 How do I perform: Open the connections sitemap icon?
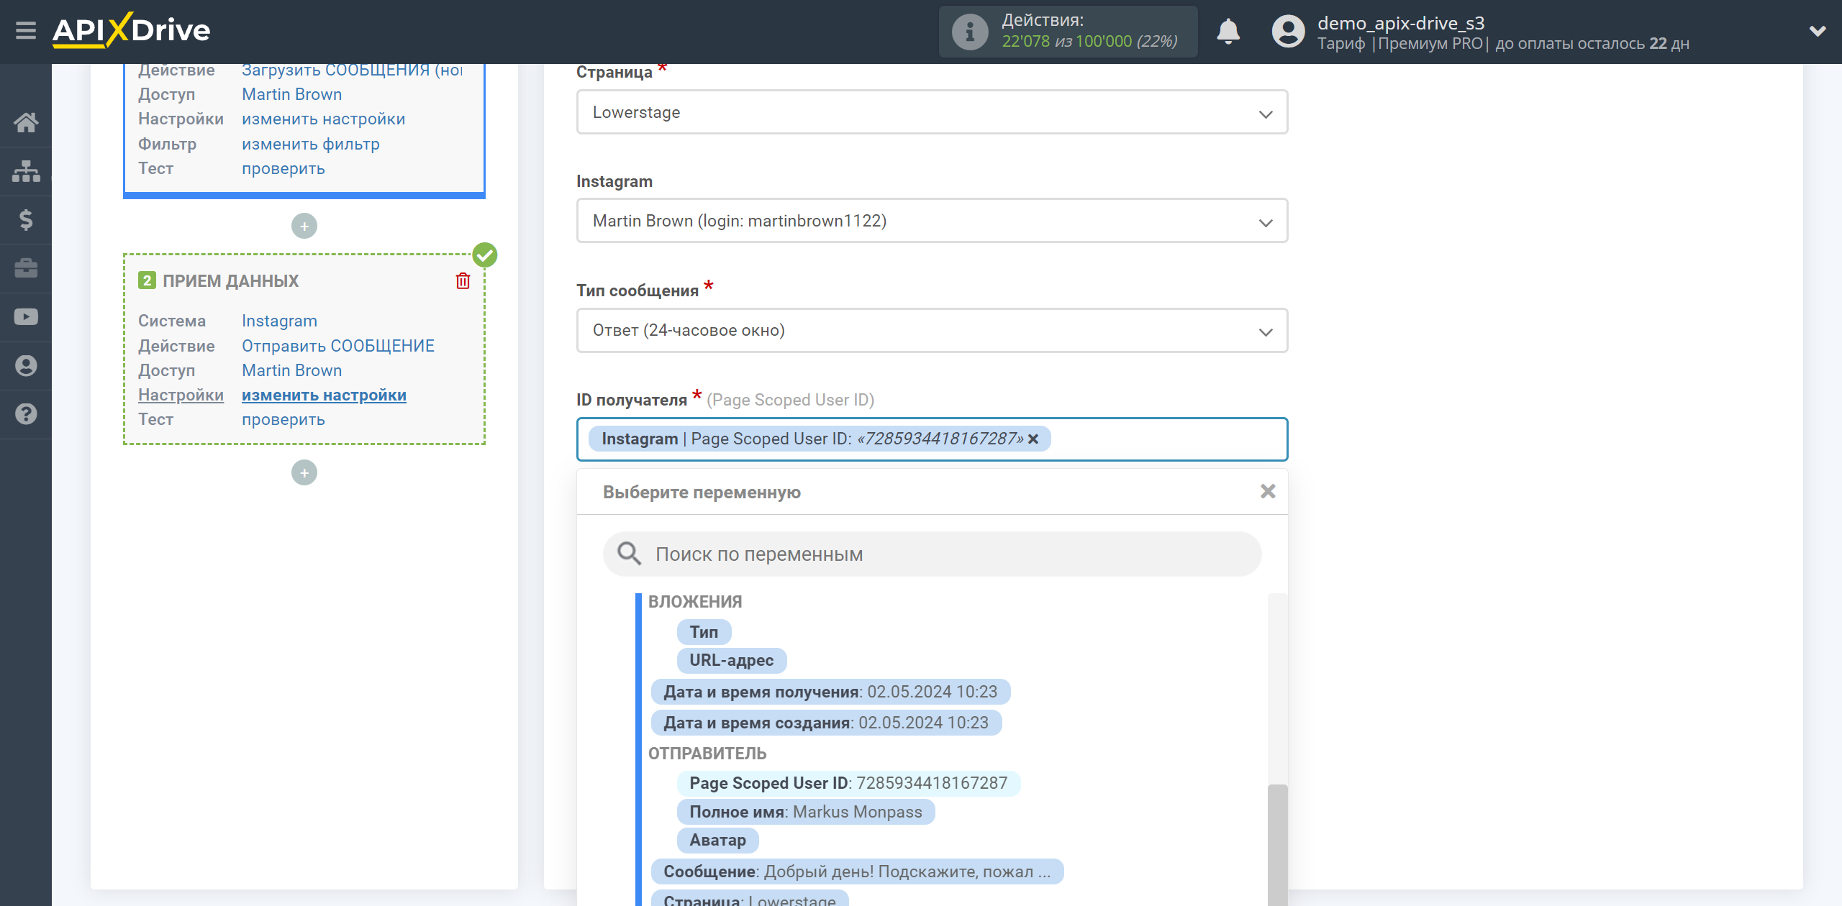pyautogui.click(x=26, y=171)
